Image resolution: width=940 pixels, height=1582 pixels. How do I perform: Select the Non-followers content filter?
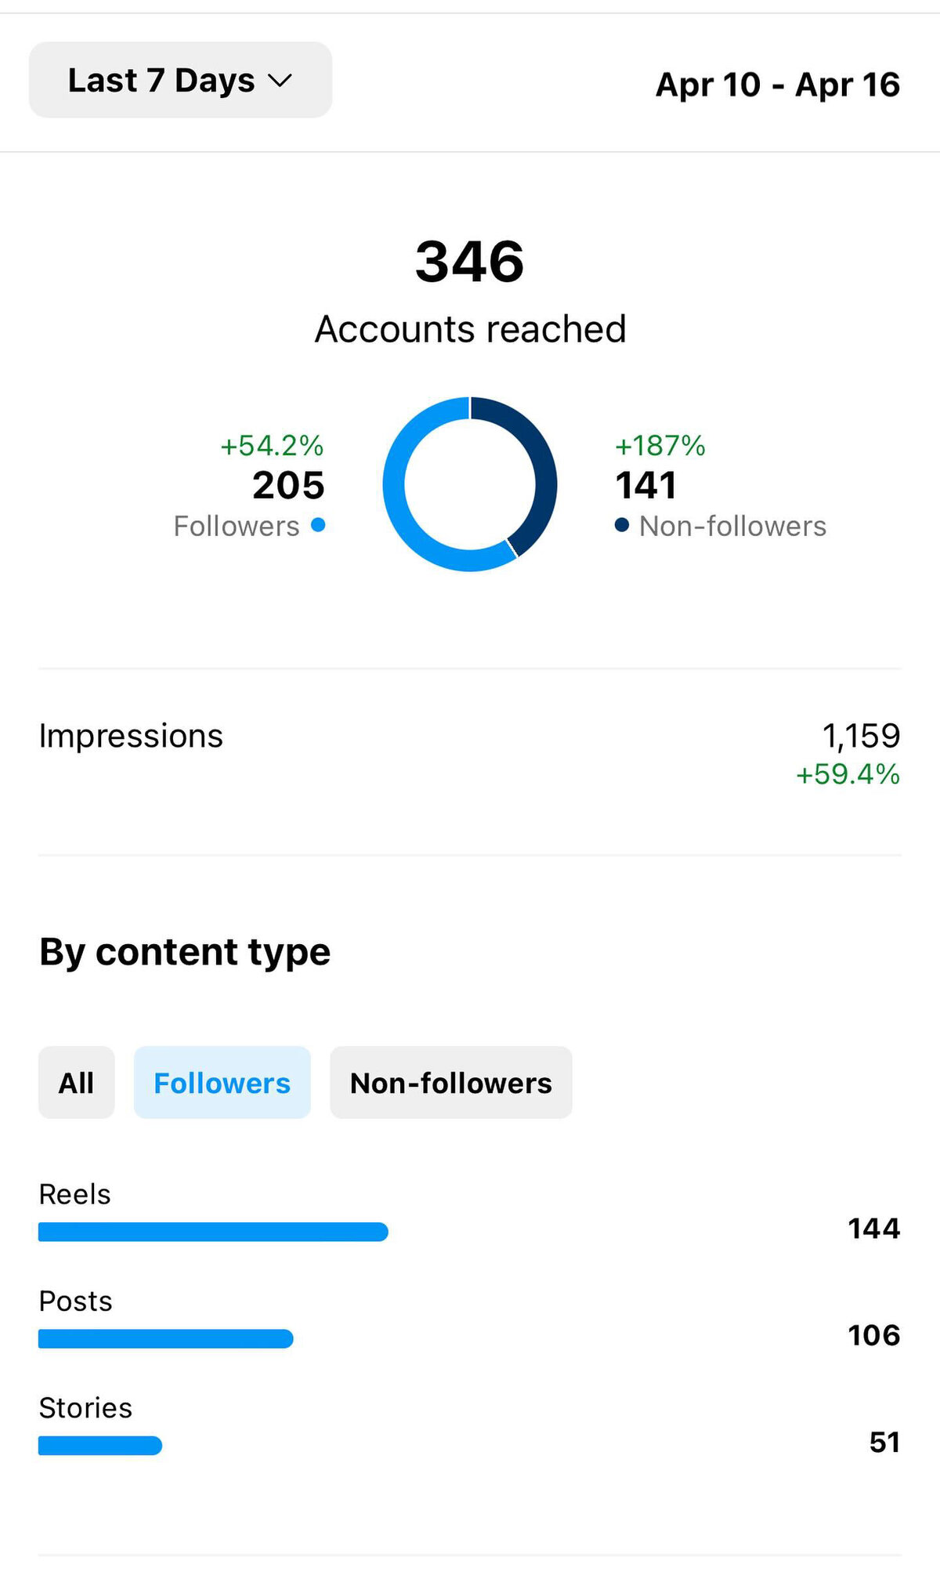pos(451,1082)
